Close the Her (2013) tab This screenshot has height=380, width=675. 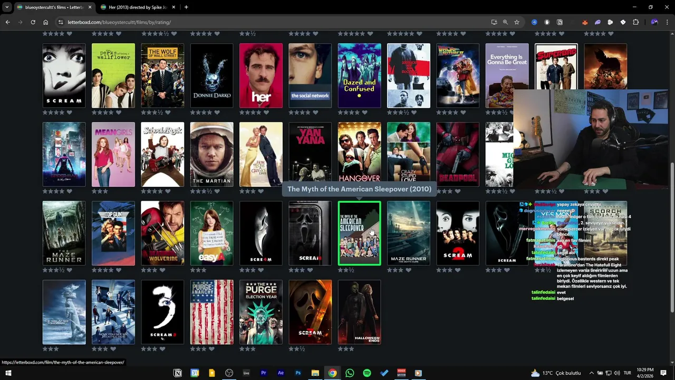(x=174, y=7)
